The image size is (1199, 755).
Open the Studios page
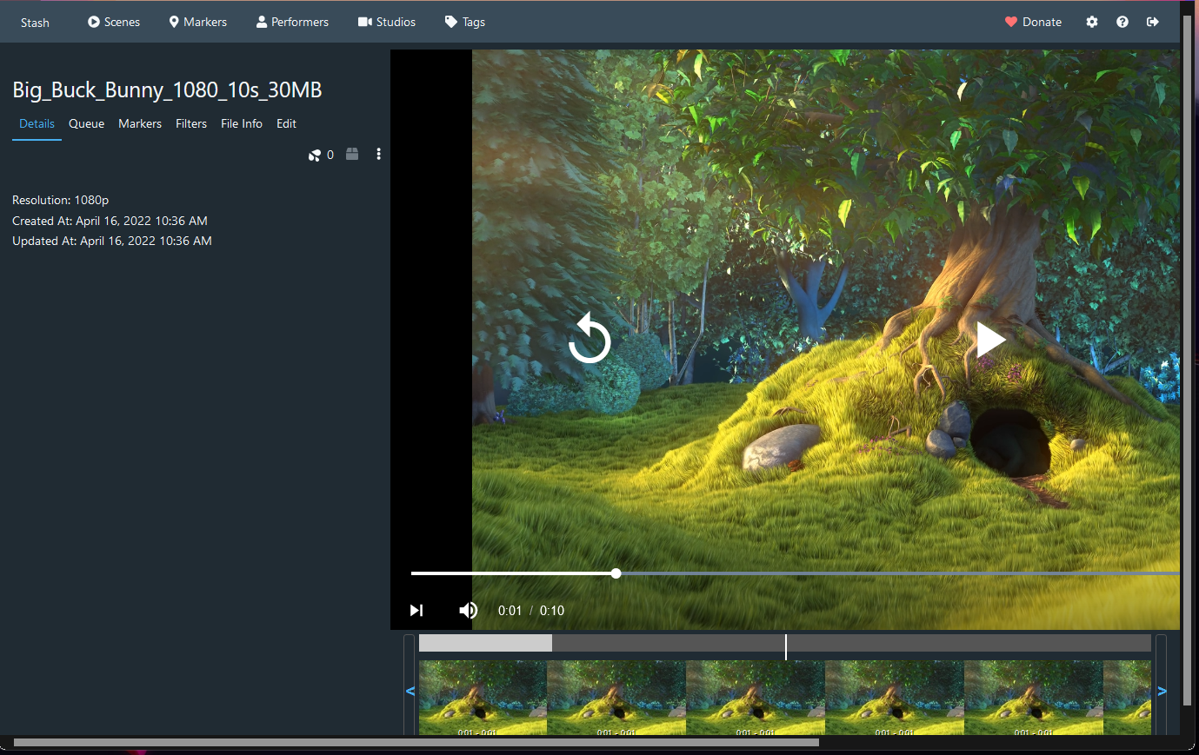(x=387, y=22)
